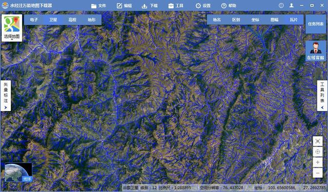Open the 下载 (Download) menu

(x=150, y=6)
